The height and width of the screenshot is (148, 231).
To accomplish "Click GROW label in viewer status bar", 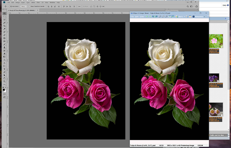I will (200, 145).
